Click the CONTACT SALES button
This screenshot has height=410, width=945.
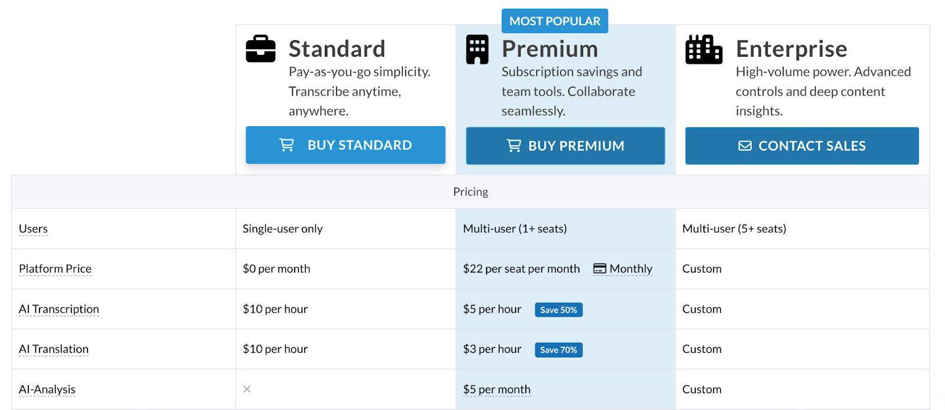[x=802, y=146]
